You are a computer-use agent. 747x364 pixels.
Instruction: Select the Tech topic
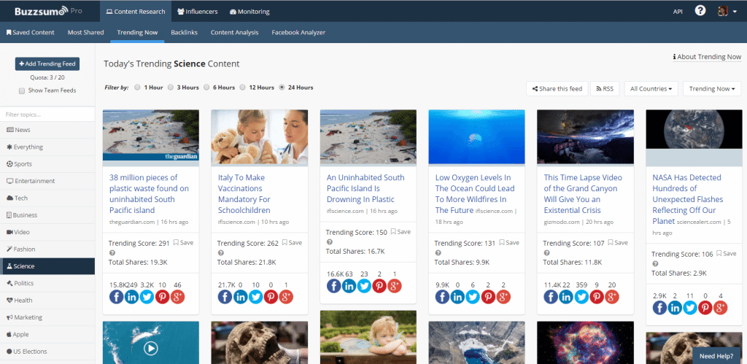pos(47,198)
